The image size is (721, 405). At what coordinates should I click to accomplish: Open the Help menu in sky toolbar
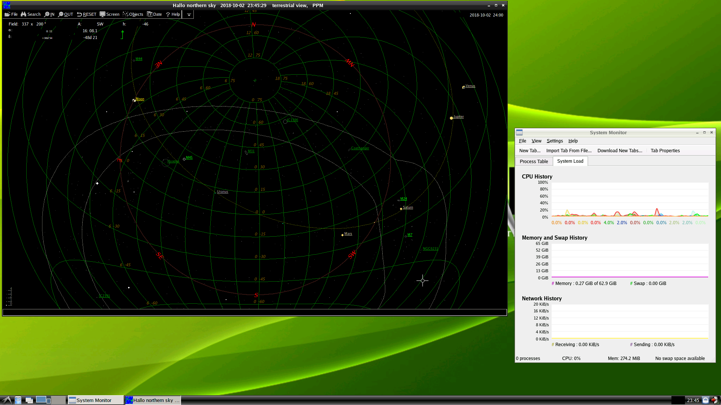coord(173,14)
